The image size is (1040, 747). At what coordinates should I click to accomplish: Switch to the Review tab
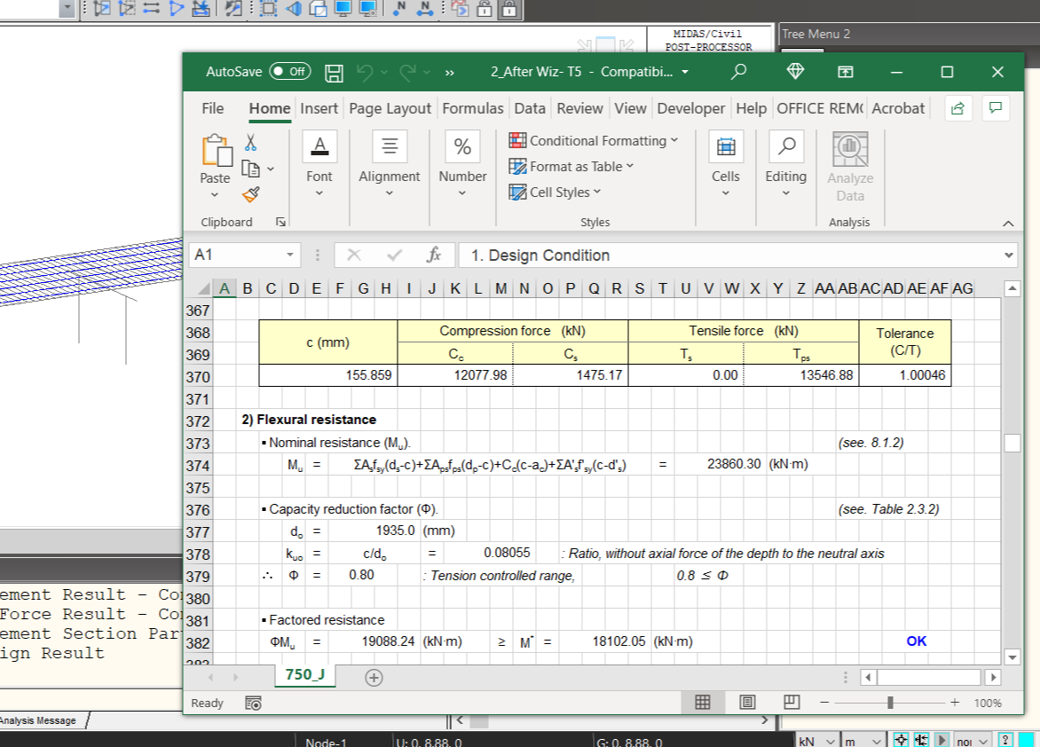[x=579, y=108]
